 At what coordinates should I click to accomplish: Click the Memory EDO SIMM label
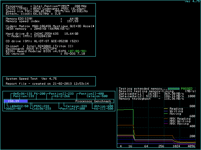pyautogui.click(x=19, y=19)
